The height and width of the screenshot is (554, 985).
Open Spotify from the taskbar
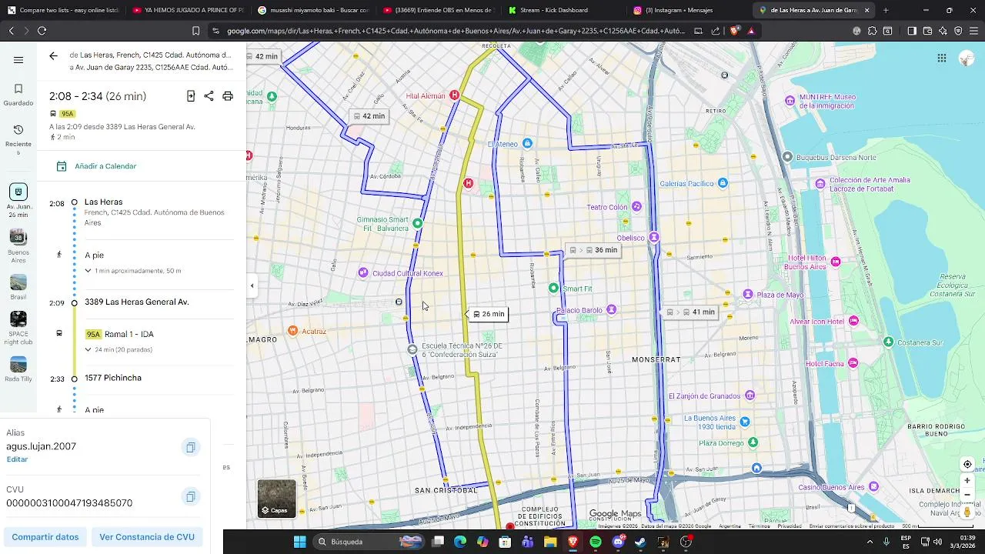point(596,542)
